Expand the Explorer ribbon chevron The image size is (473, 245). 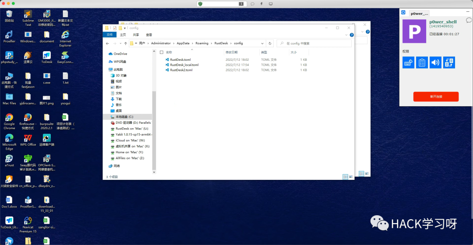tap(346, 35)
